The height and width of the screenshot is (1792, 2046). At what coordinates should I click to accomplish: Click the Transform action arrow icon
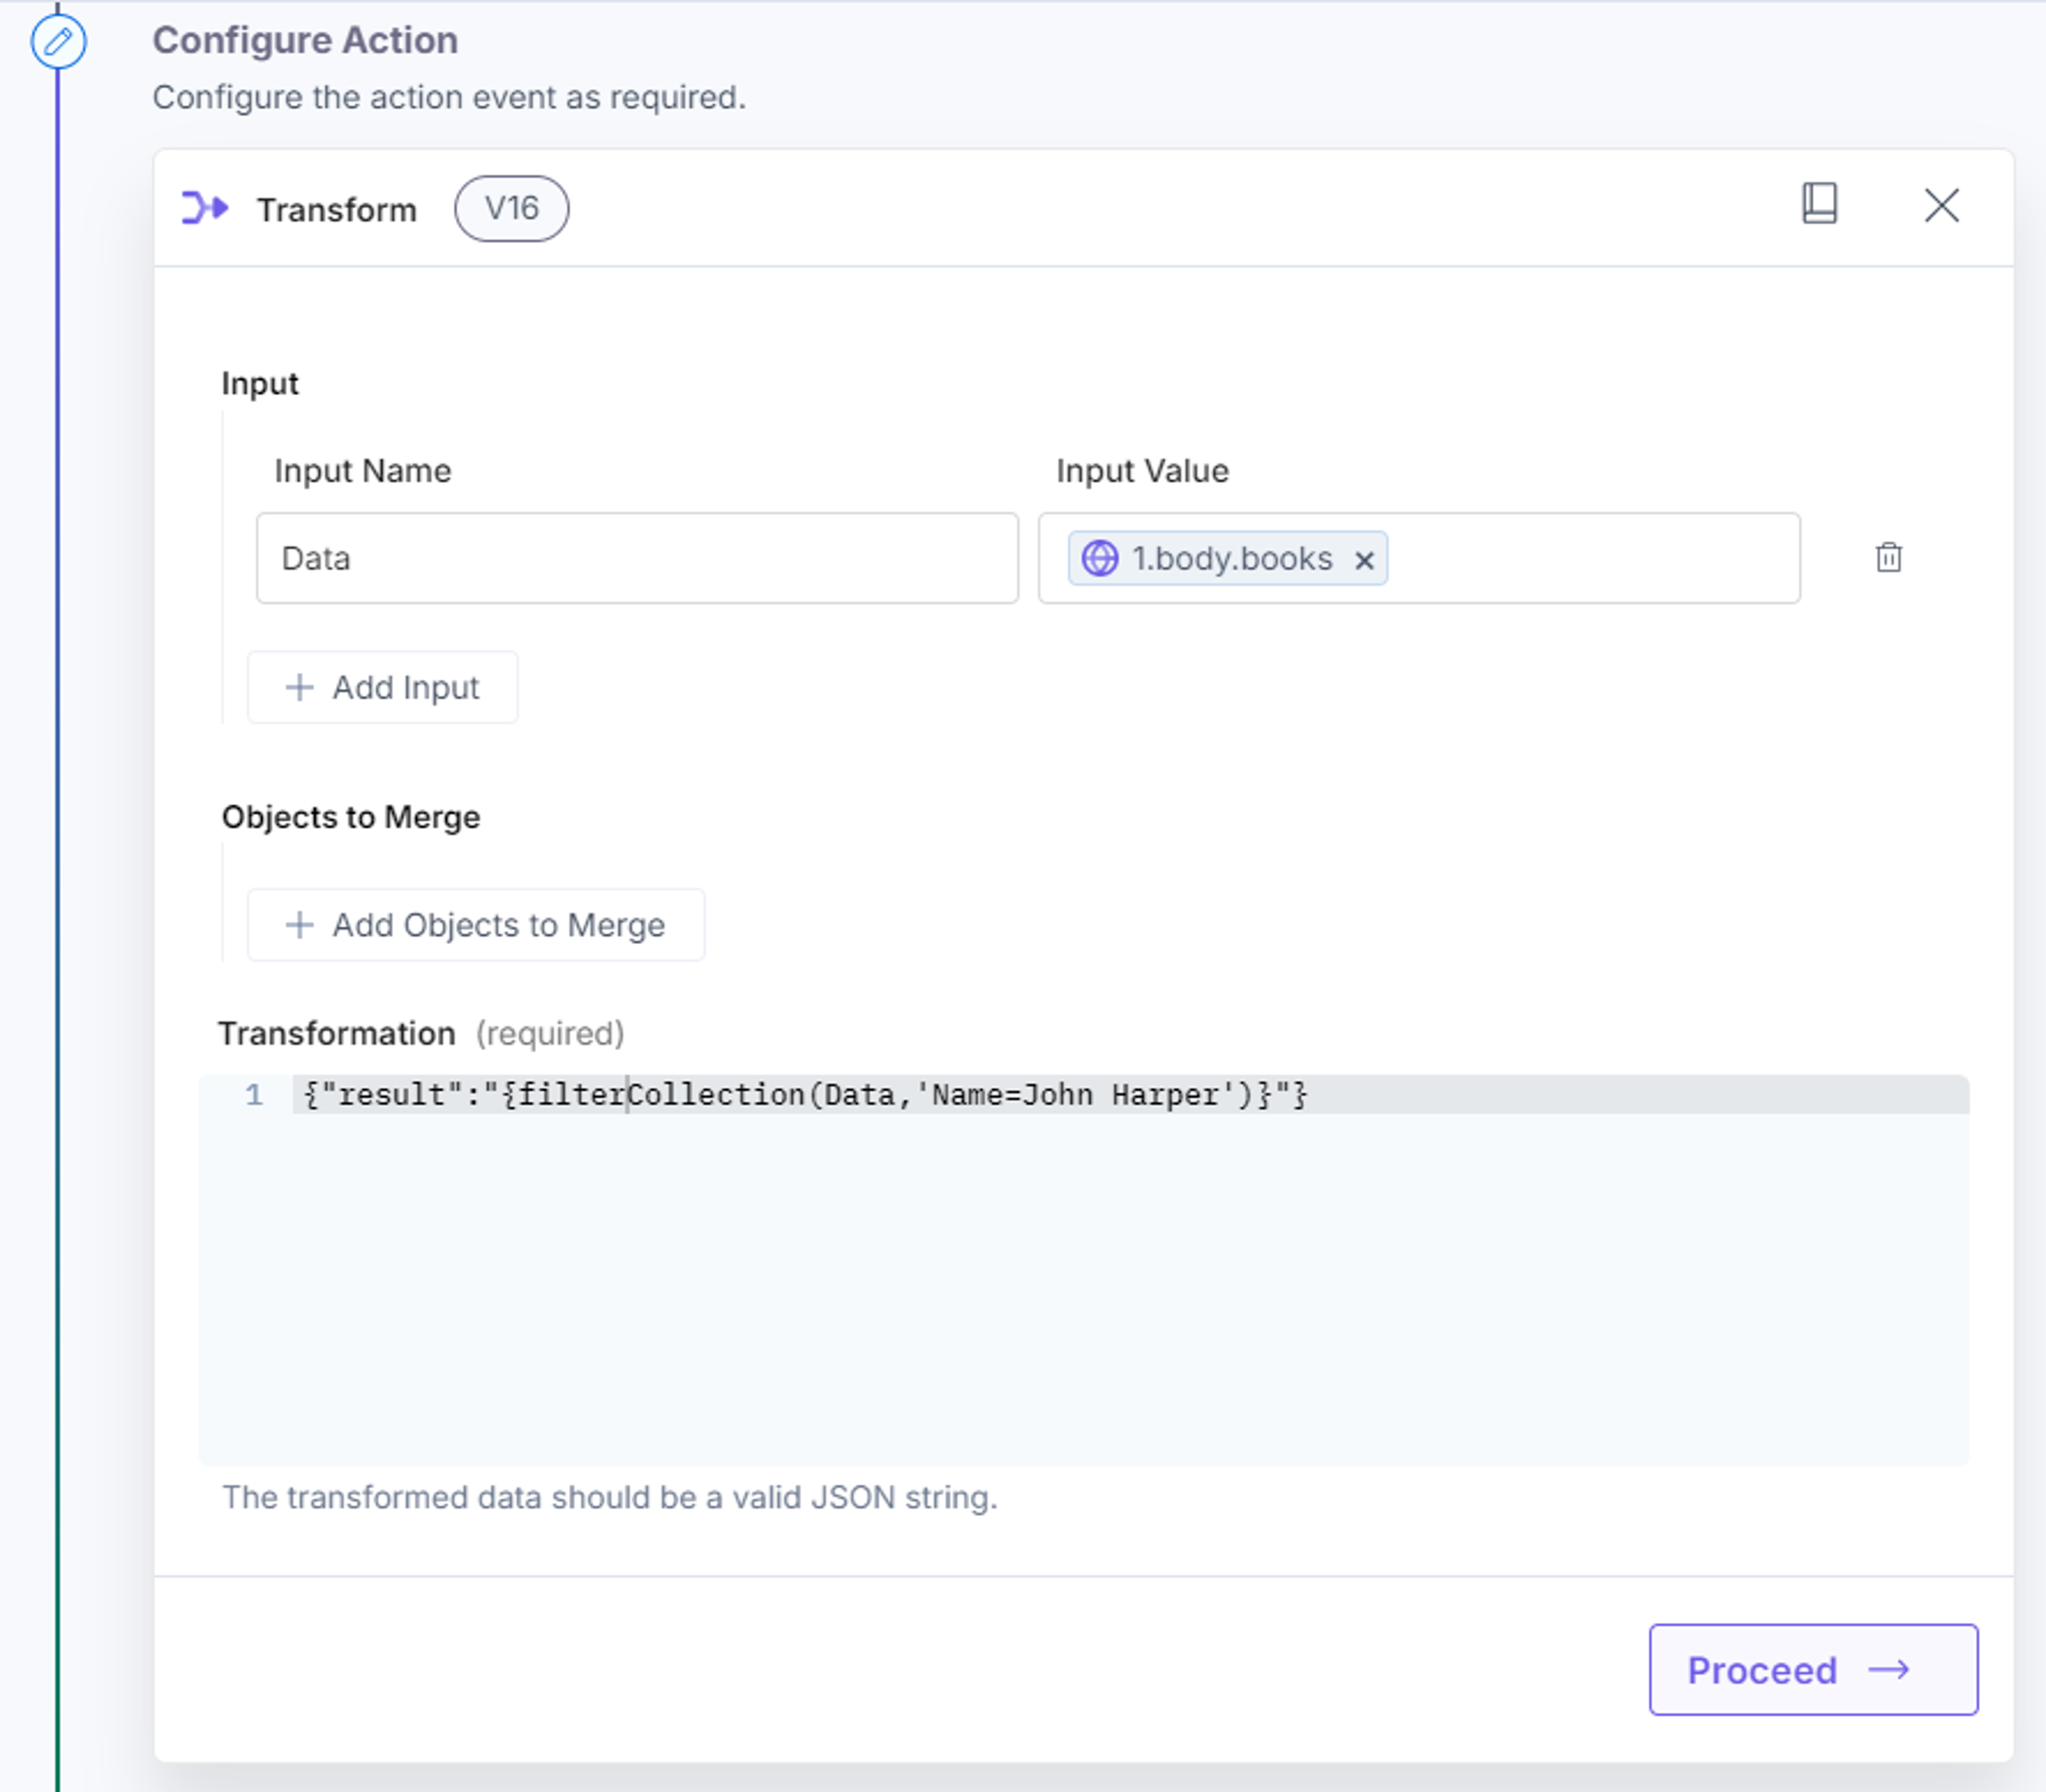point(205,208)
